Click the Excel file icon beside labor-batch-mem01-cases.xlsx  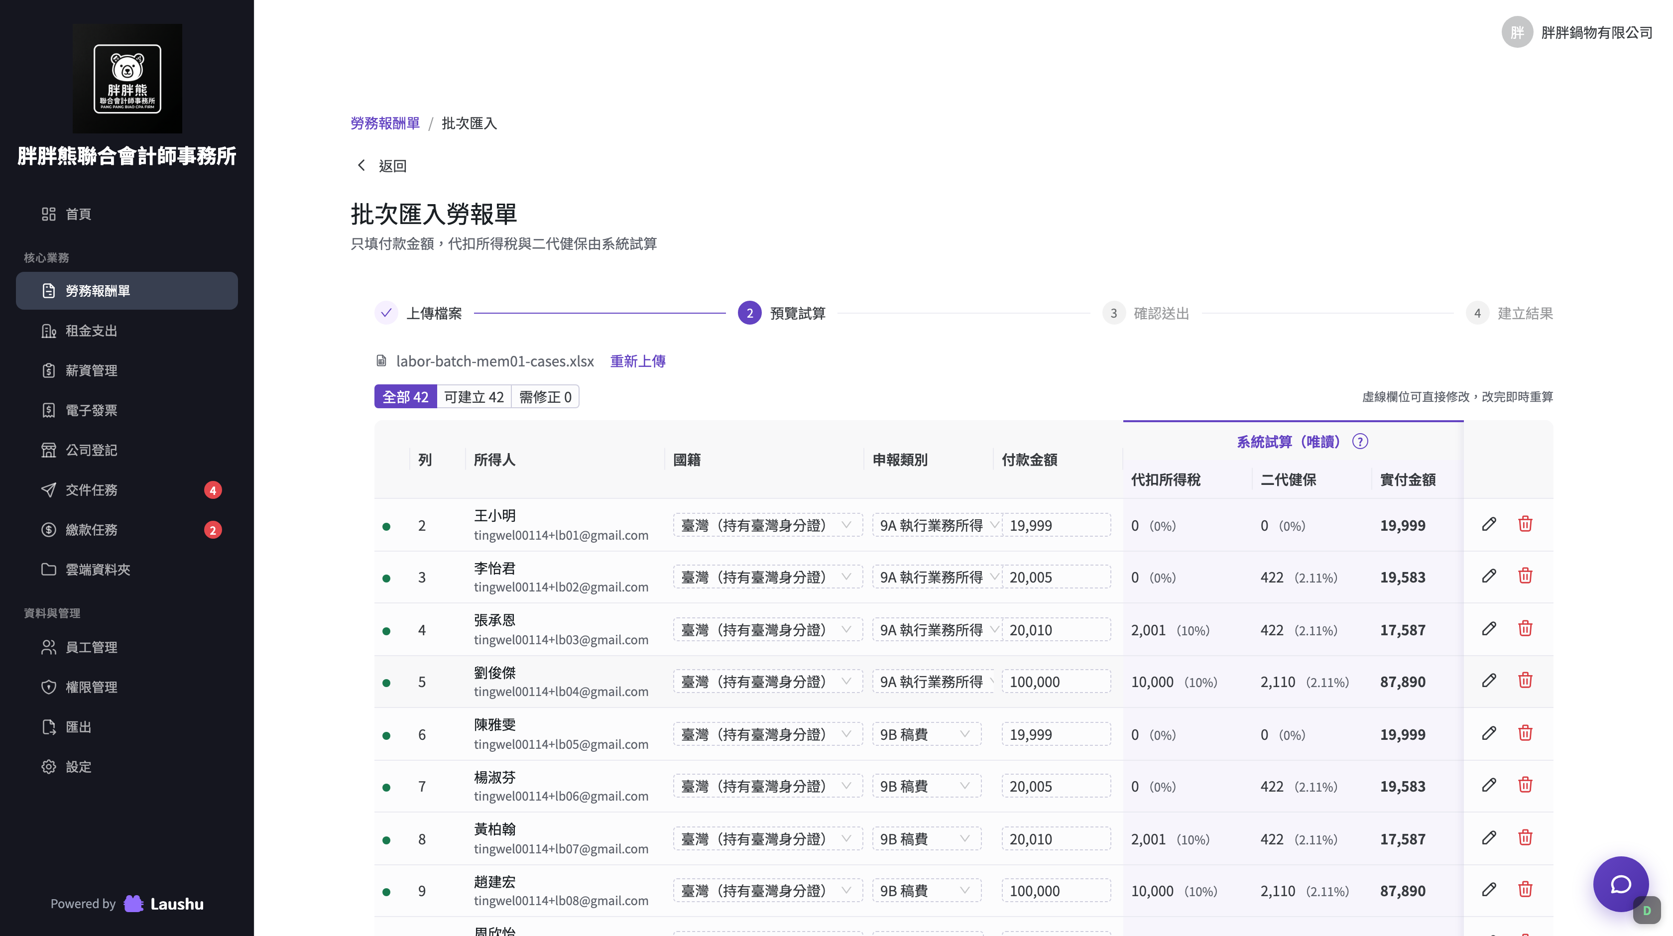click(x=381, y=361)
